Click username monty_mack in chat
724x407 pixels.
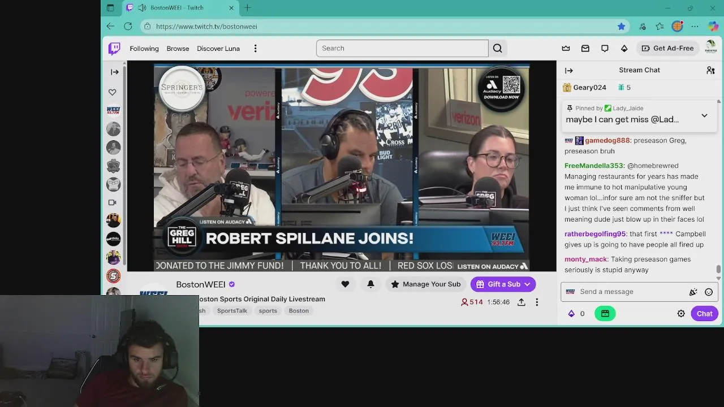click(x=585, y=259)
